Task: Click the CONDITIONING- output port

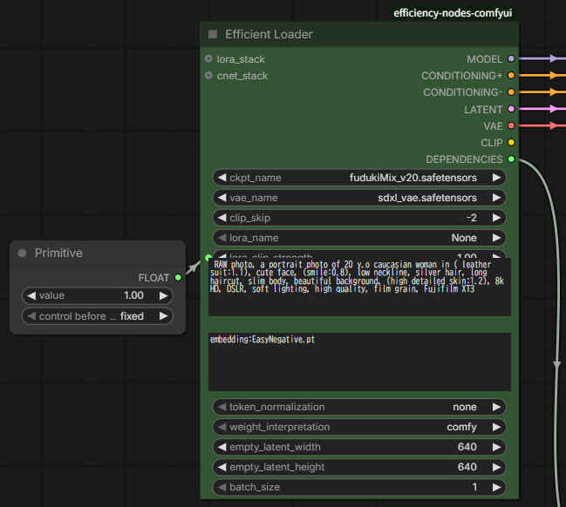Action: click(511, 92)
